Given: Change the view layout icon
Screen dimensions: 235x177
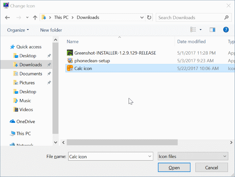Looking at the screenshot, I should [x=193, y=29].
